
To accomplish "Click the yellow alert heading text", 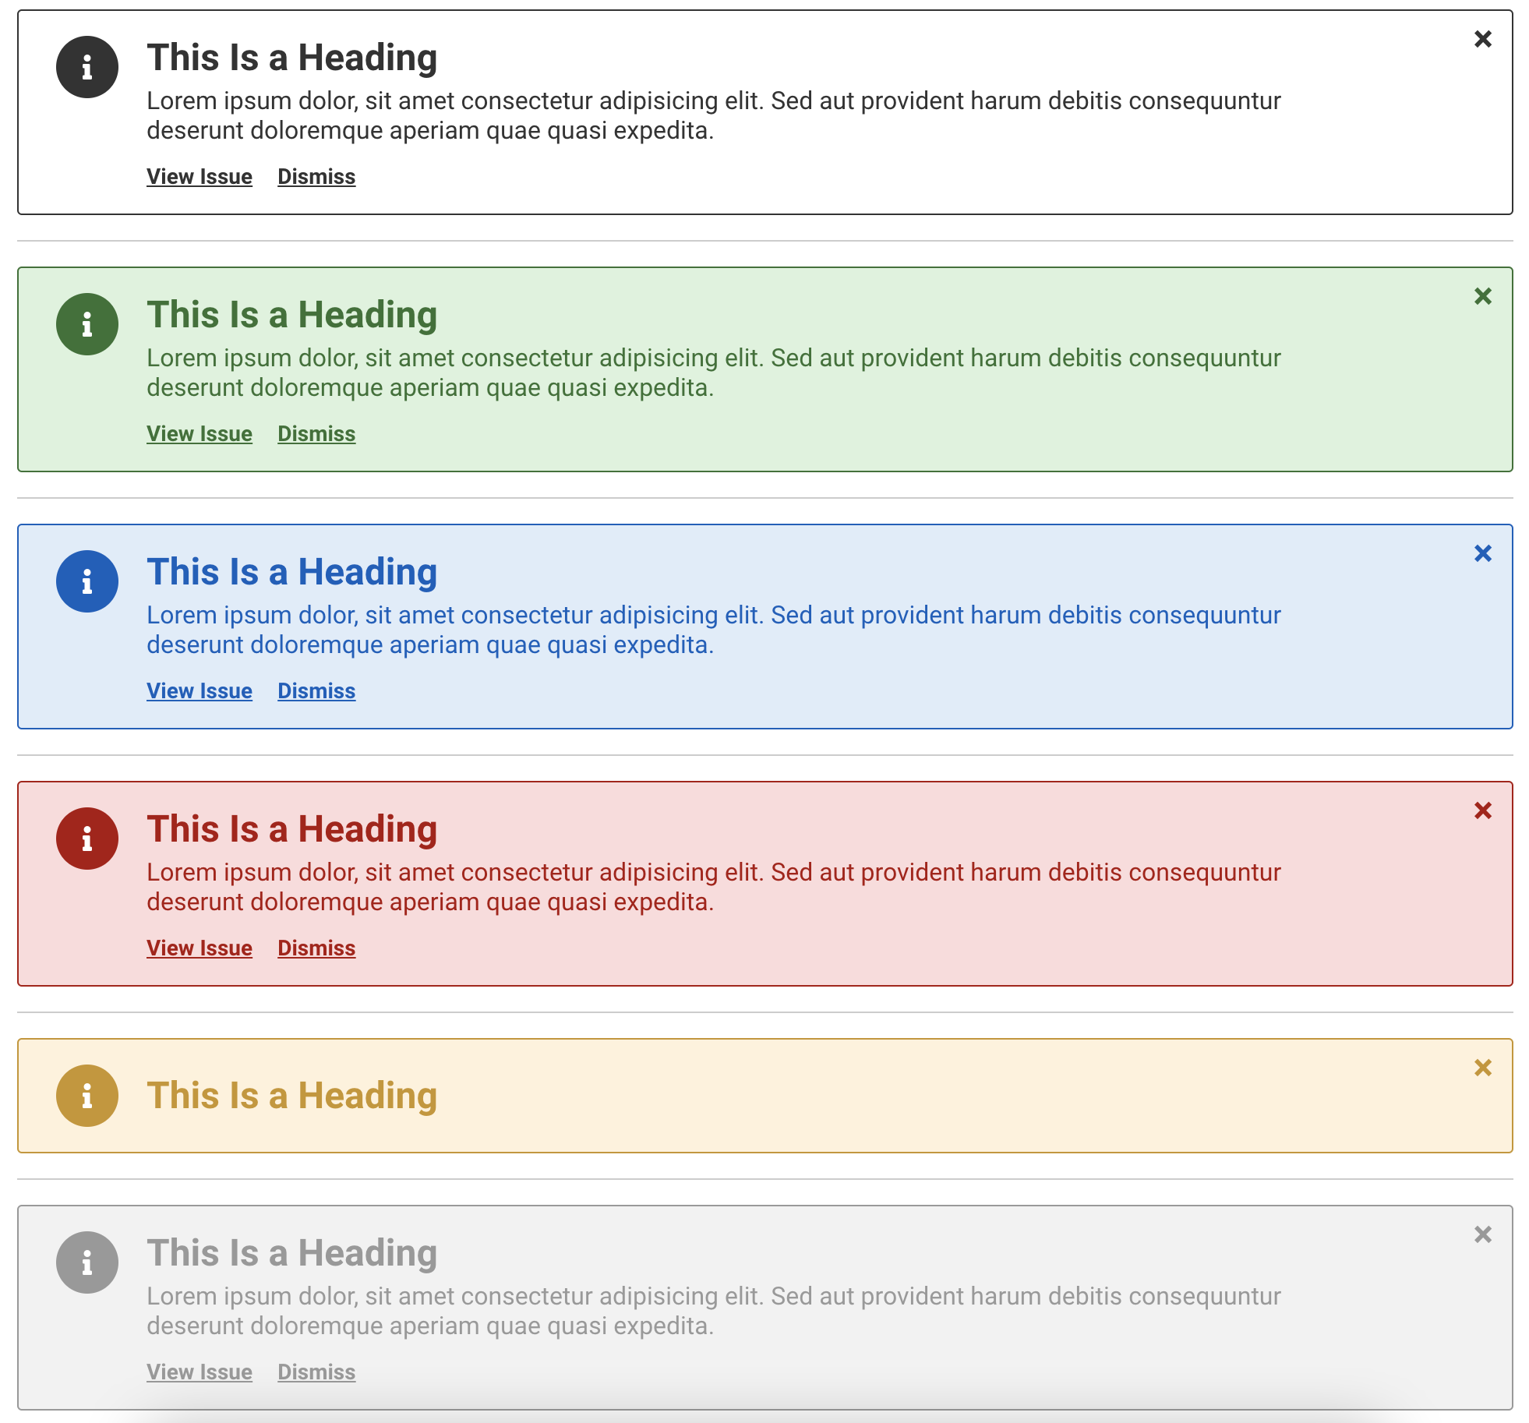I will point(291,1096).
